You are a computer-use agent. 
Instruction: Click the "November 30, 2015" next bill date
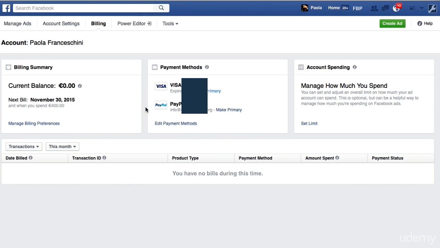[52, 100]
